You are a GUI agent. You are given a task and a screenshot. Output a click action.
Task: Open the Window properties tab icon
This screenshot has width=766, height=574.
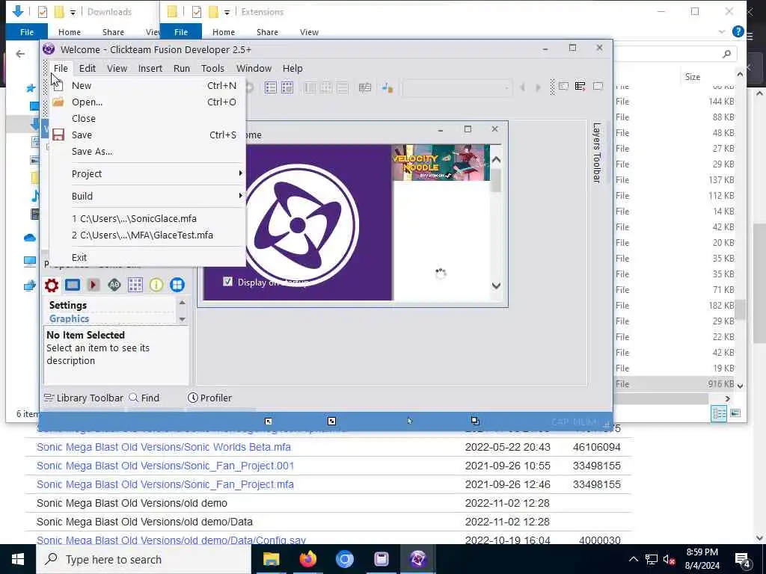(73, 285)
